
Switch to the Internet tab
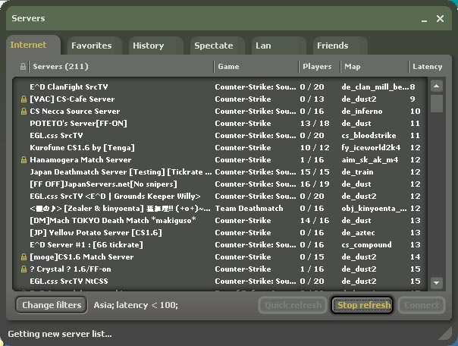33,45
